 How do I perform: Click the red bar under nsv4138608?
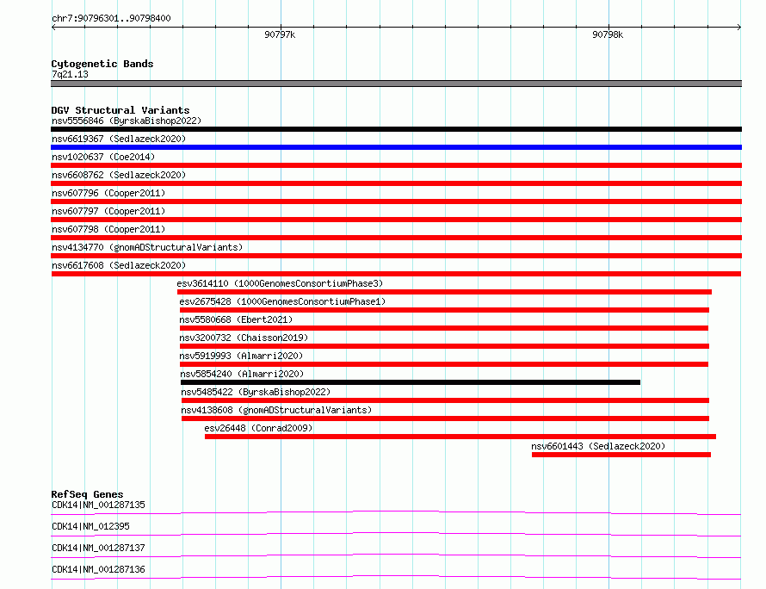(x=445, y=418)
